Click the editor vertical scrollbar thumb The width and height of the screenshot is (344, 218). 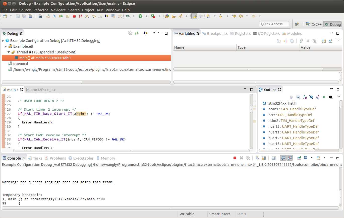[251, 109]
